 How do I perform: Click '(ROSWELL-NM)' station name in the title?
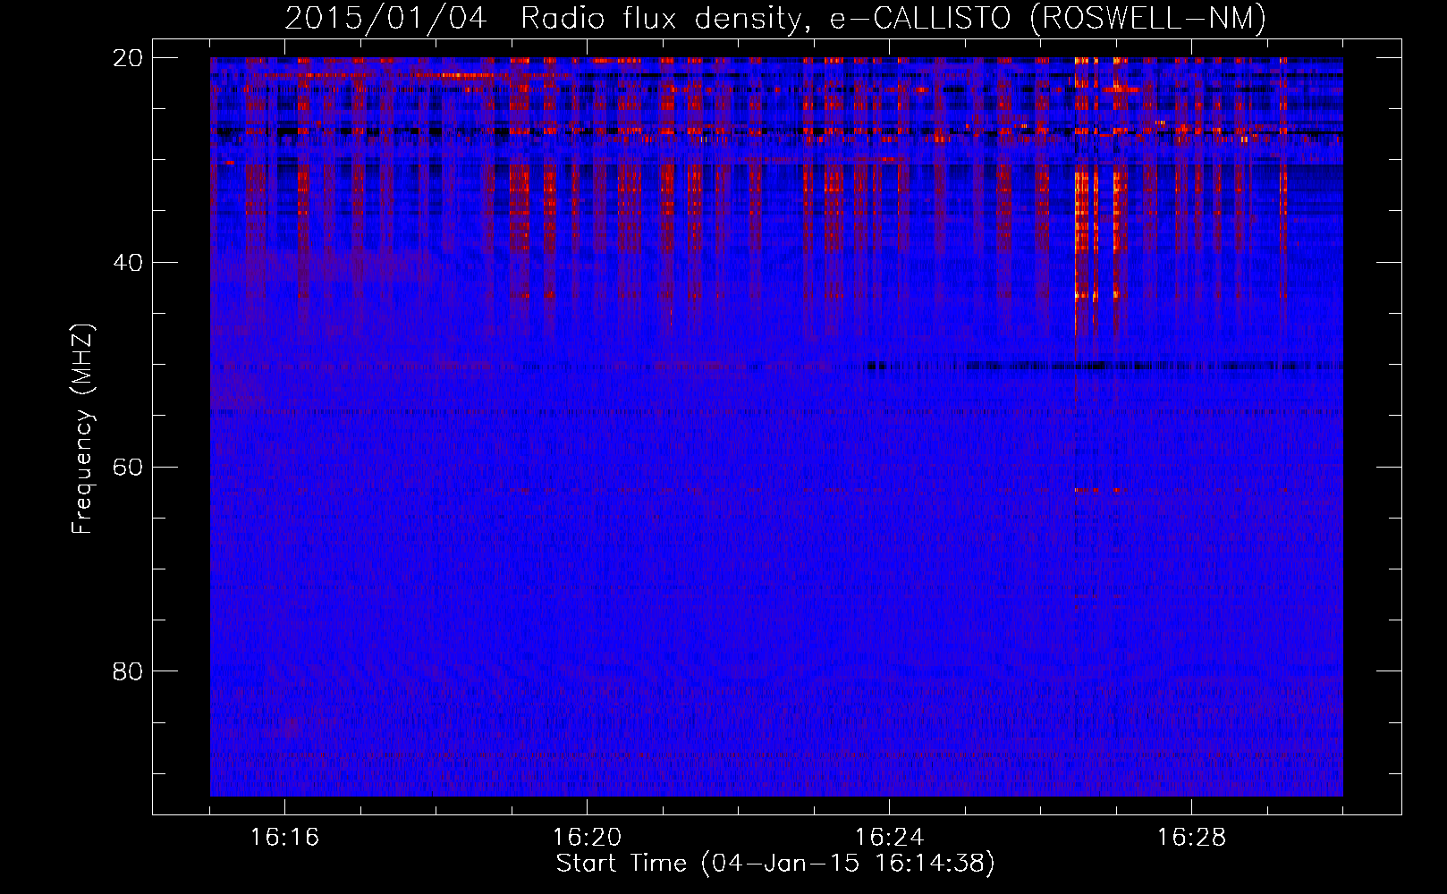pyautogui.click(x=1148, y=18)
